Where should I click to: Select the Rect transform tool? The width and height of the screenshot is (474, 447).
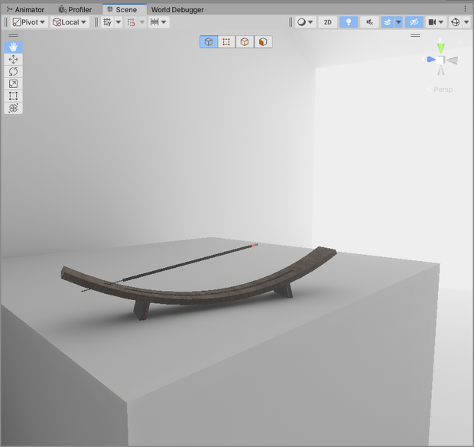(x=13, y=96)
